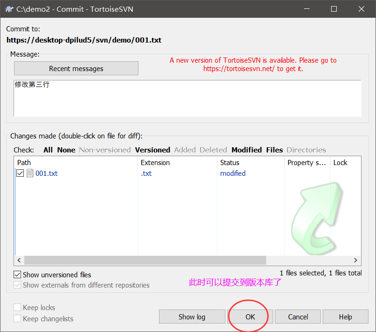Screen dimensions: 376x332
Task: Click into the commit message text box
Action: pyautogui.click(x=188, y=98)
